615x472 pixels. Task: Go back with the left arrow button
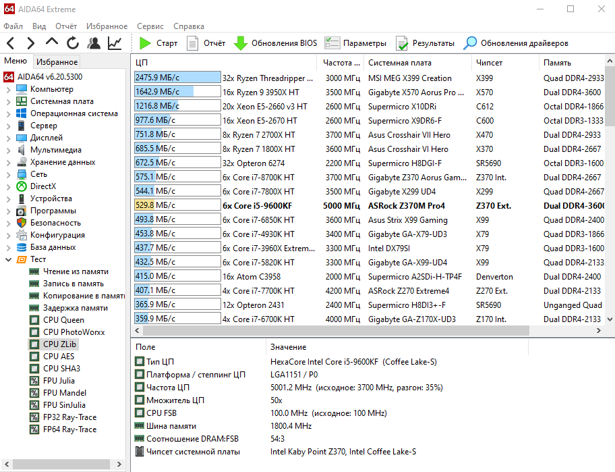10,43
